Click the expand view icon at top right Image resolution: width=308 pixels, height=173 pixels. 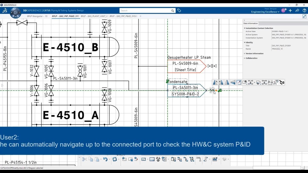(304, 16)
